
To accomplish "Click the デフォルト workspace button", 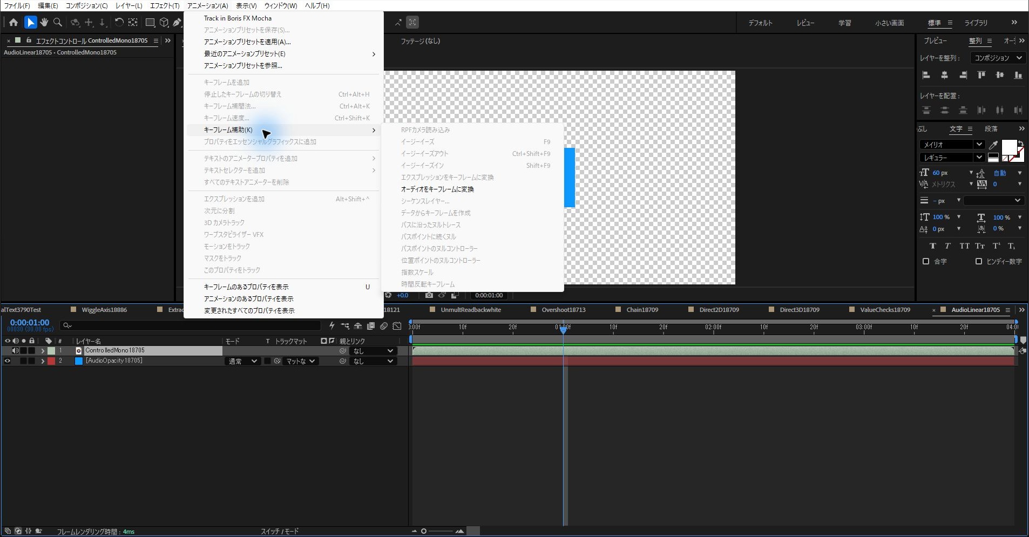I will [760, 23].
